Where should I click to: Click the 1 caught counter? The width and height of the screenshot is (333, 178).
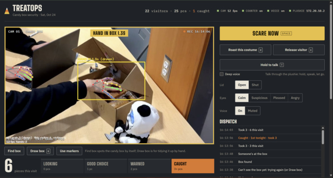click(201, 11)
